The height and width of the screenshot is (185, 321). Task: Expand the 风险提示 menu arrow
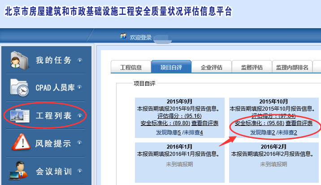click(x=80, y=144)
